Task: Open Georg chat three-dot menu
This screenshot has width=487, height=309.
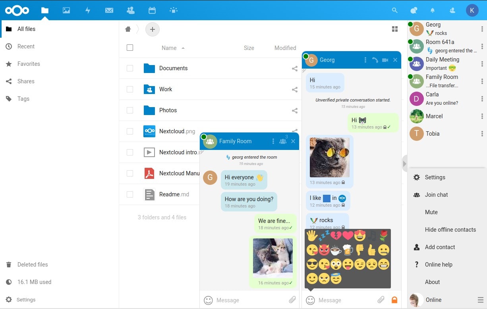Action: [365, 60]
